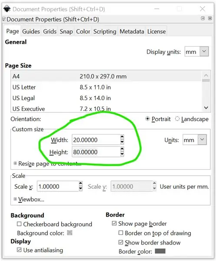This screenshot has height=261, width=216.
Task: Click the Width input field
Action: [96, 140]
